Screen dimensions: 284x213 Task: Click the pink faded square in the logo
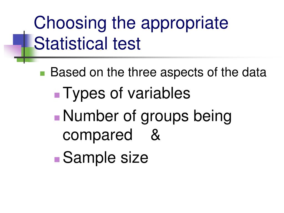(x=13, y=51)
